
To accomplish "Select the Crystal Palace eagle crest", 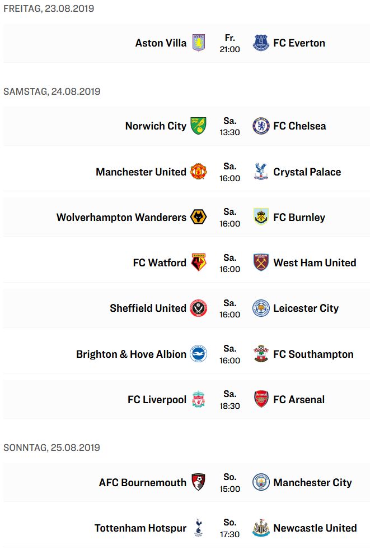I will coord(261,172).
